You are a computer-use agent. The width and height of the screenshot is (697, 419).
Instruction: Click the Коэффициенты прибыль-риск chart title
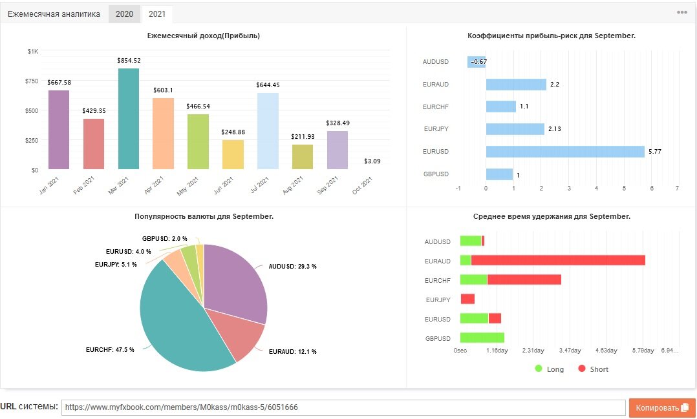click(x=552, y=36)
